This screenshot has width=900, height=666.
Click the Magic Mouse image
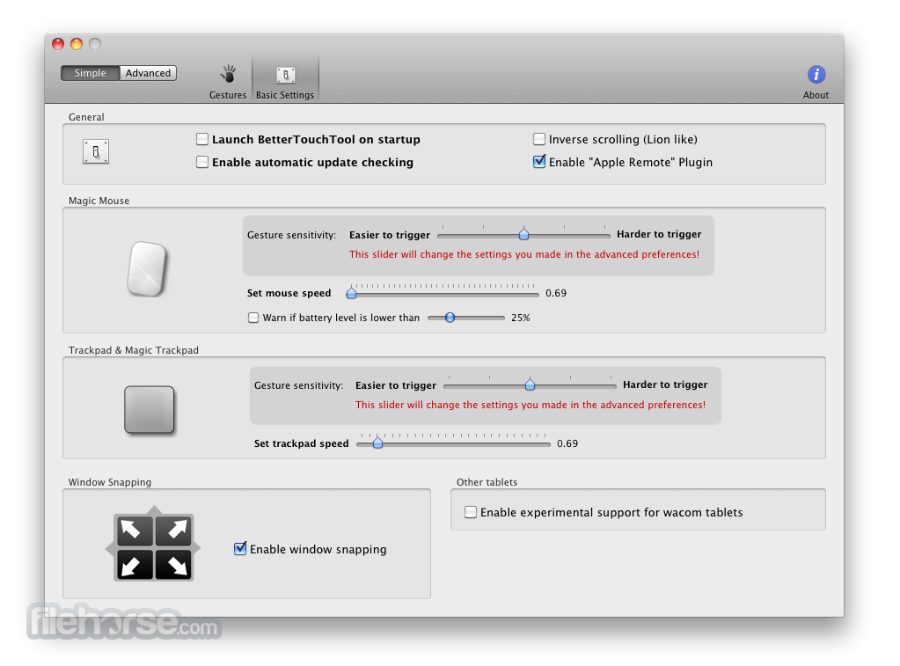pos(147,268)
